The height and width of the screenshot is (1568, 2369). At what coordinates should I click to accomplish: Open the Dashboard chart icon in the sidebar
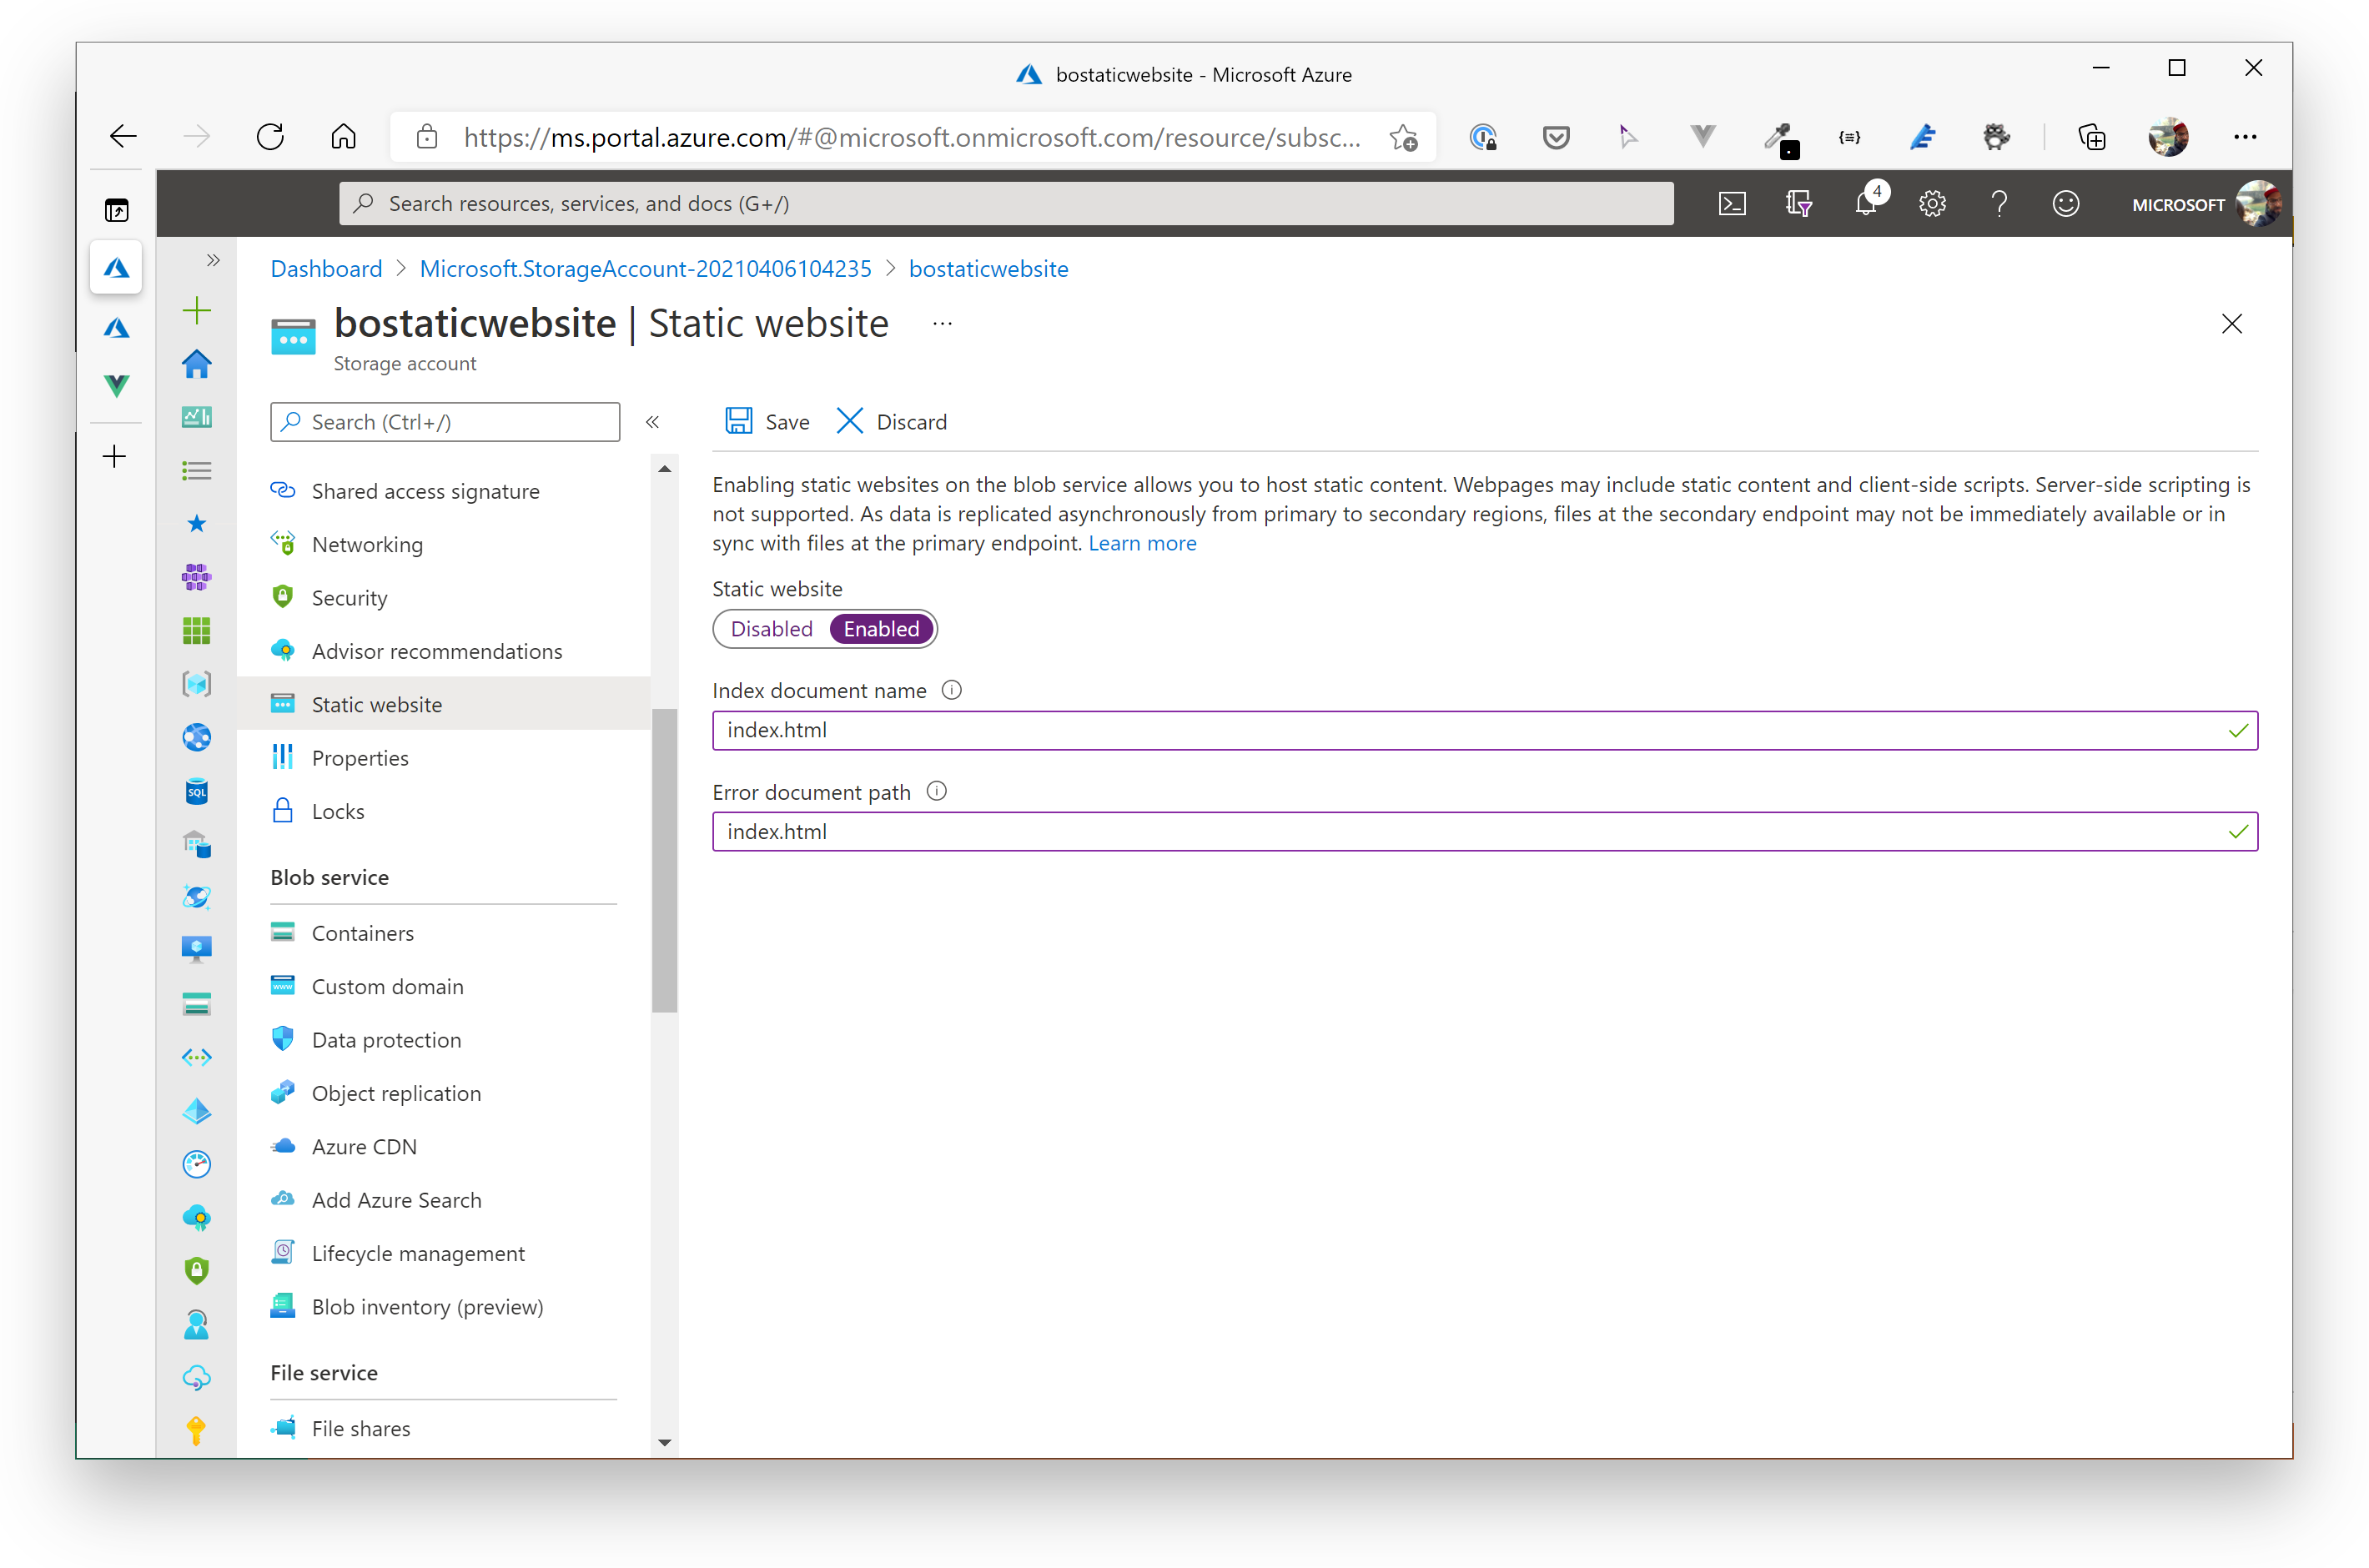click(x=197, y=417)
